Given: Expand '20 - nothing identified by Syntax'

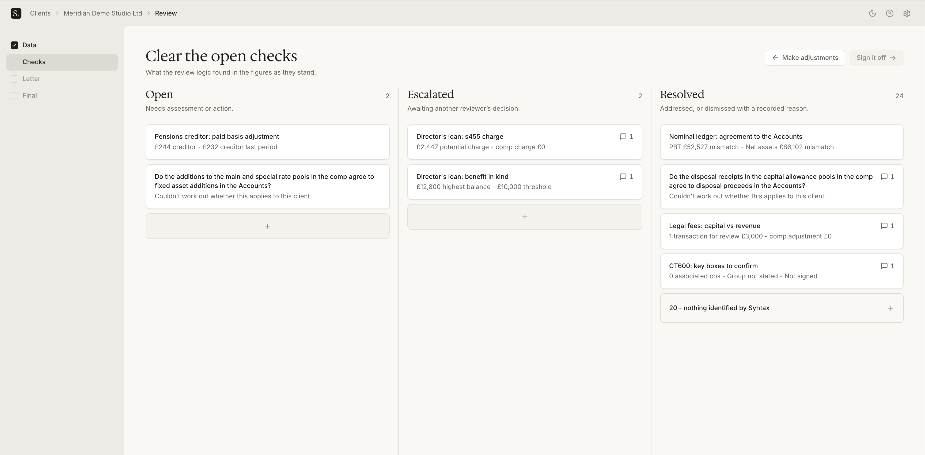Looking at the screenshot, I should point(781,308).
